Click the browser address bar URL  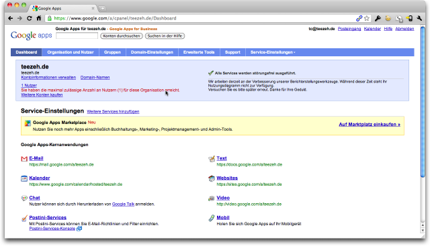click(x=115, y=18)
